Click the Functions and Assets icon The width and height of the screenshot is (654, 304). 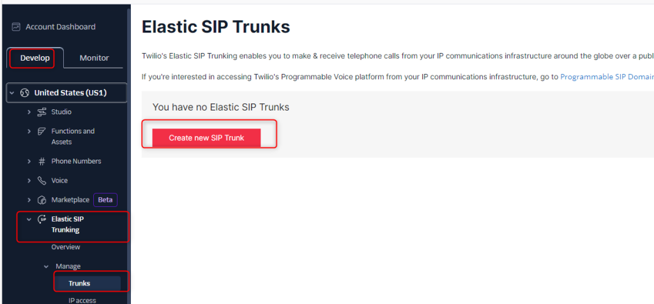tap(42, 132)
